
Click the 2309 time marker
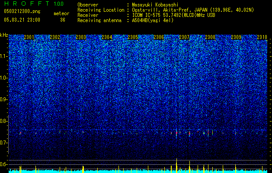click(236, 37)
